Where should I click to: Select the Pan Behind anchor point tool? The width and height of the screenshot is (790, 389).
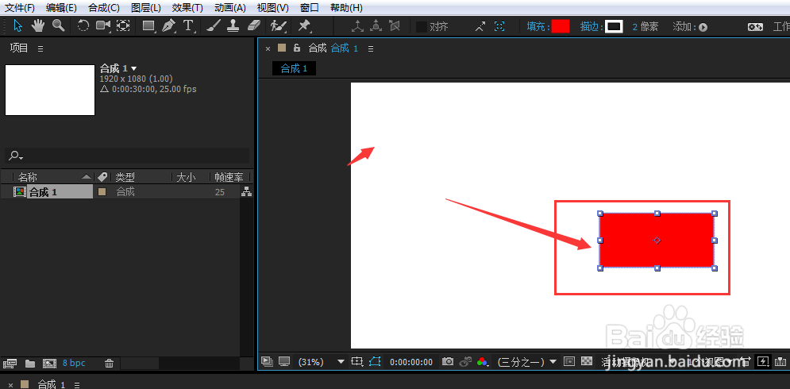pos(123,25)
